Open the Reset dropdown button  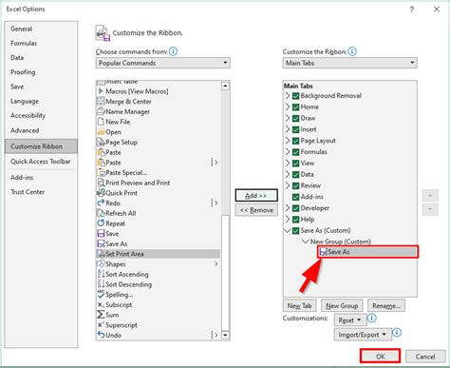coord(350,320)
